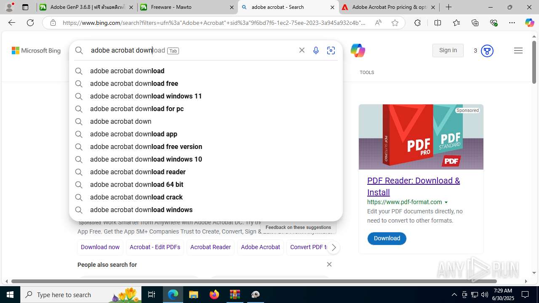The image size is (539, 303).
Task: Open volume control in system tray
Action: 485,295
